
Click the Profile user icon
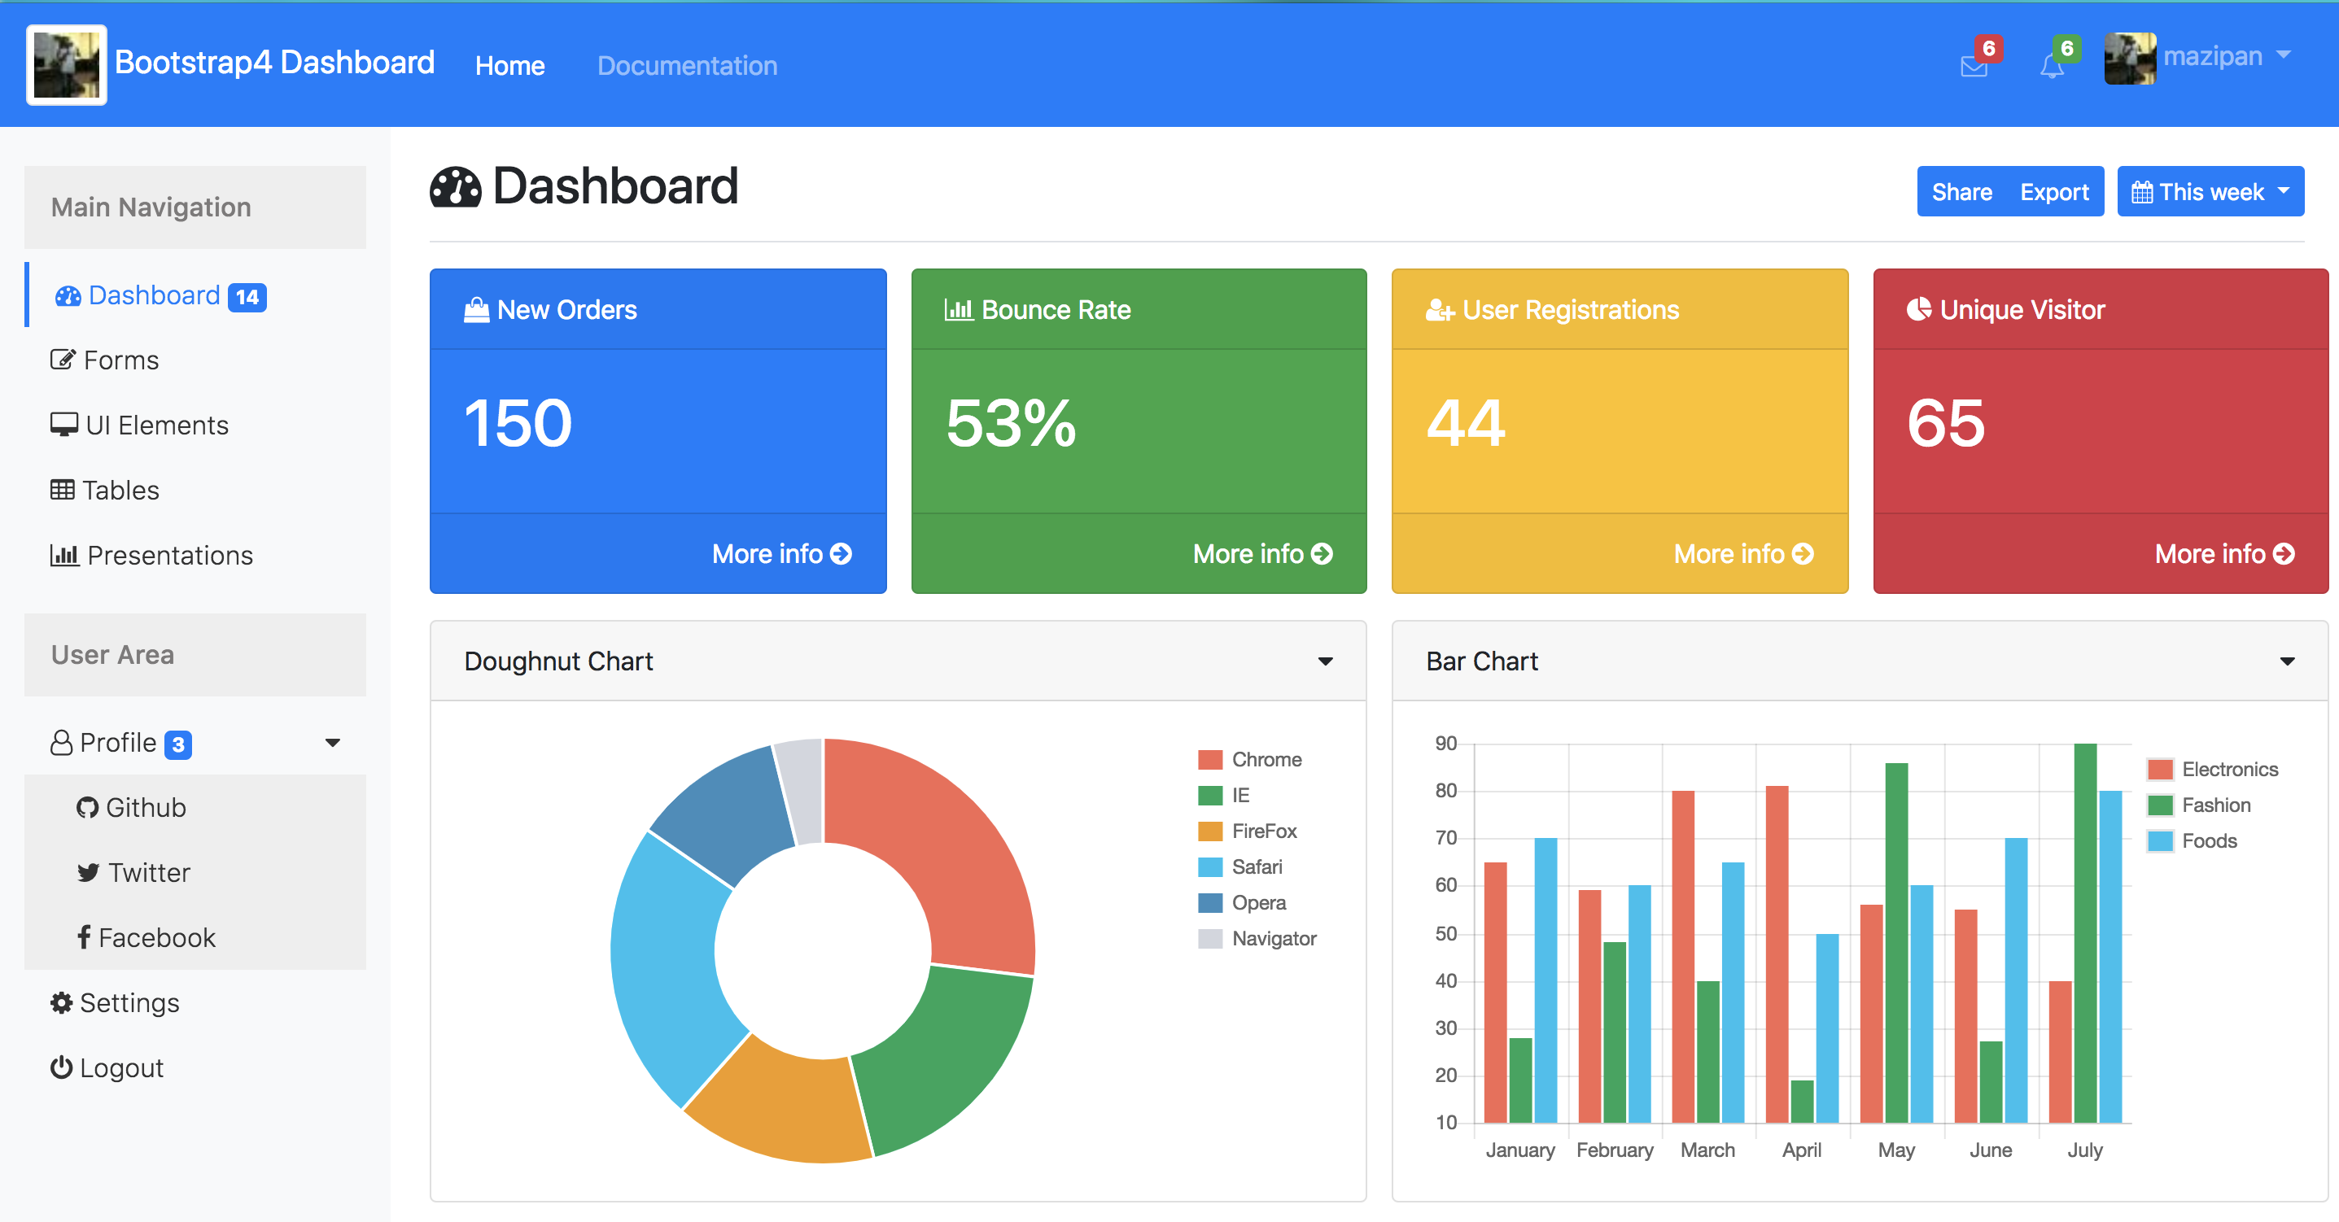(59, 743)
